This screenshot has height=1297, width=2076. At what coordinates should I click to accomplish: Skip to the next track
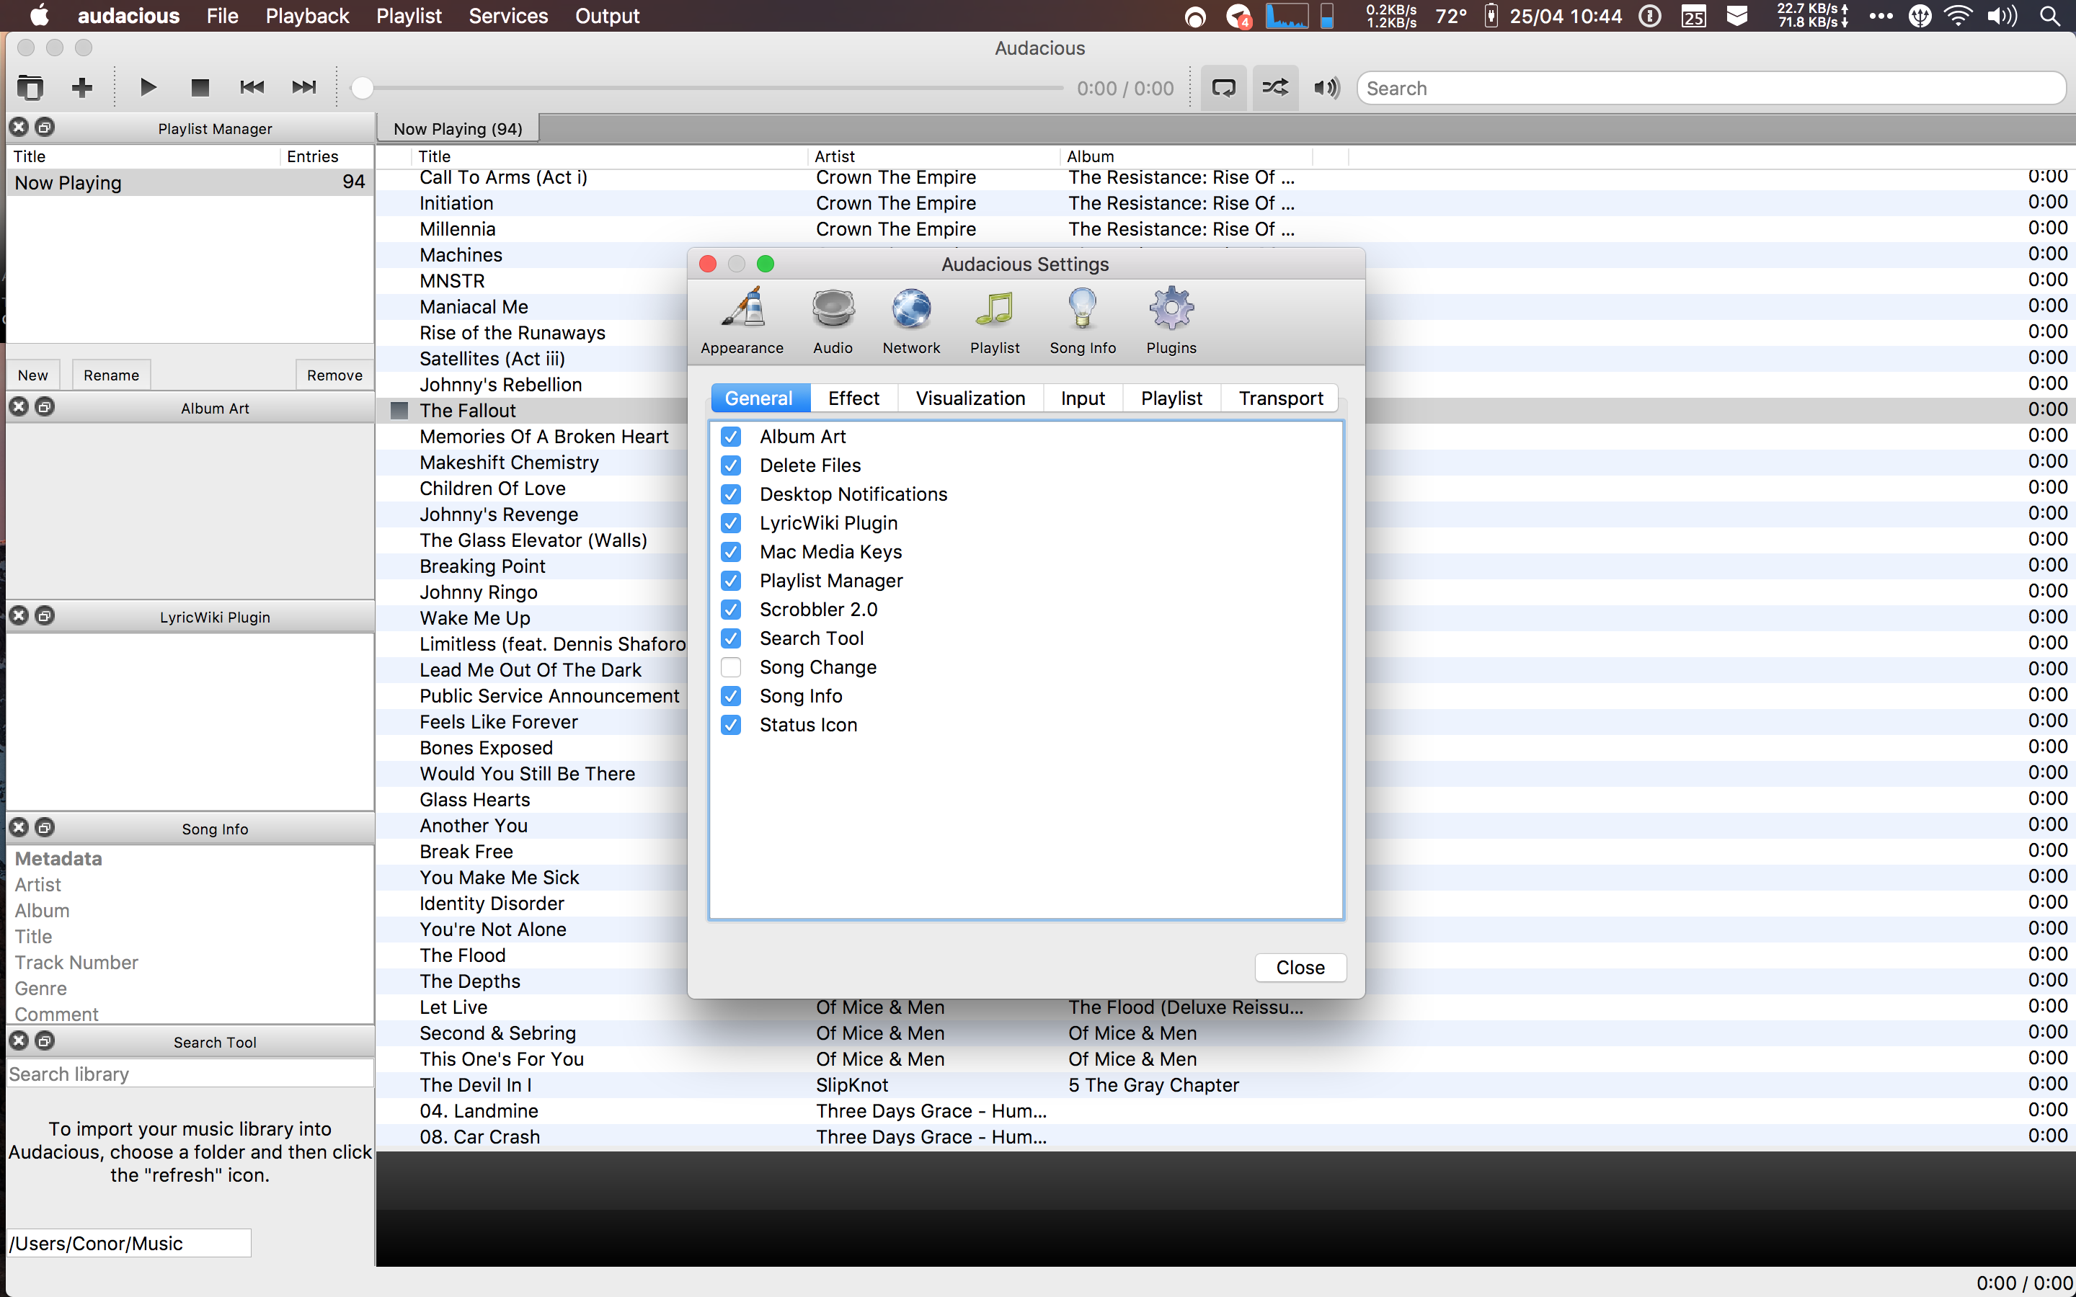303,87
